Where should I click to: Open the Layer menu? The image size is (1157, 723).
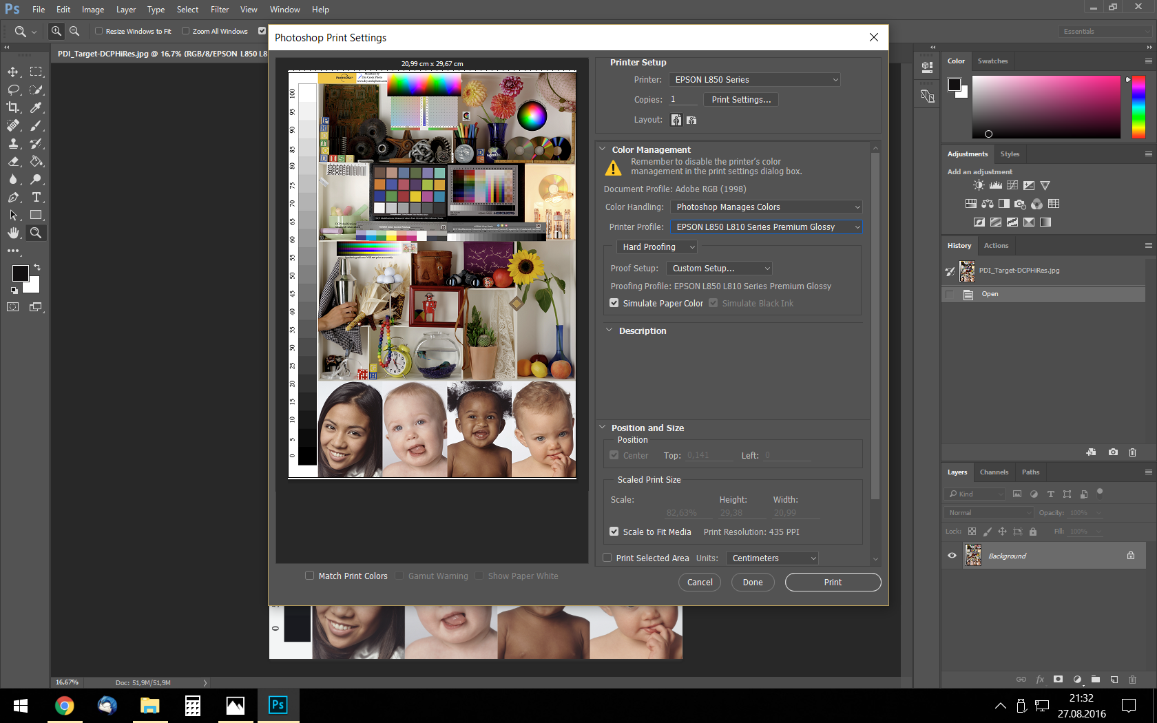click(x=126, y=10)
